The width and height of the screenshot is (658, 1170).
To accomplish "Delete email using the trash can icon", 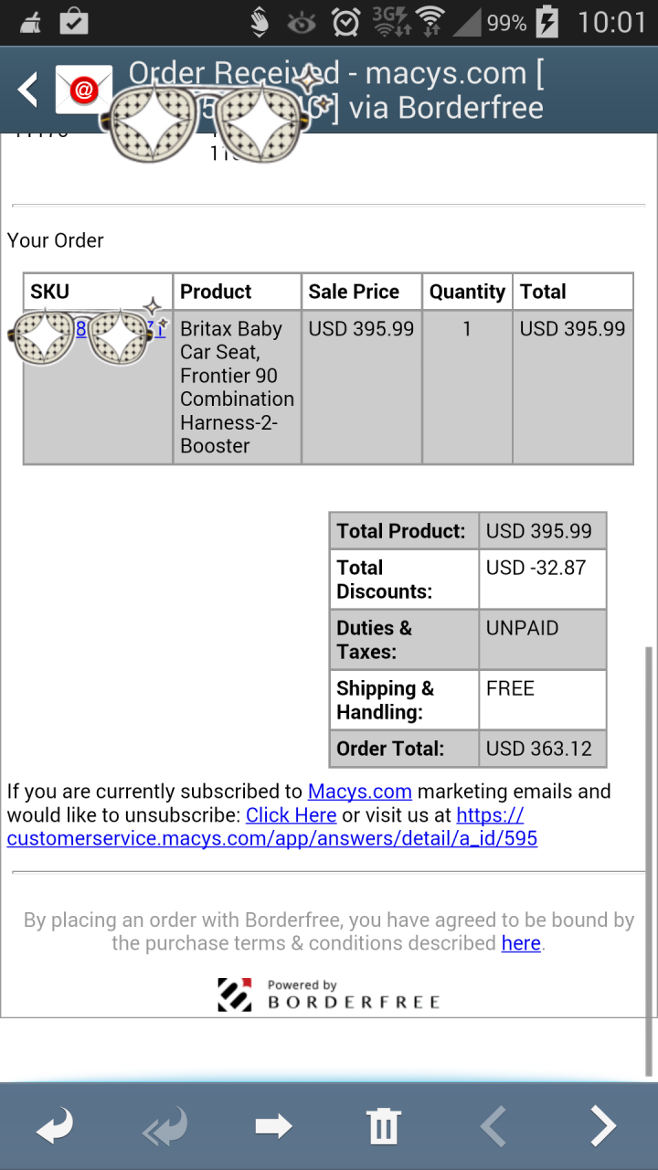I will 383,1127.
